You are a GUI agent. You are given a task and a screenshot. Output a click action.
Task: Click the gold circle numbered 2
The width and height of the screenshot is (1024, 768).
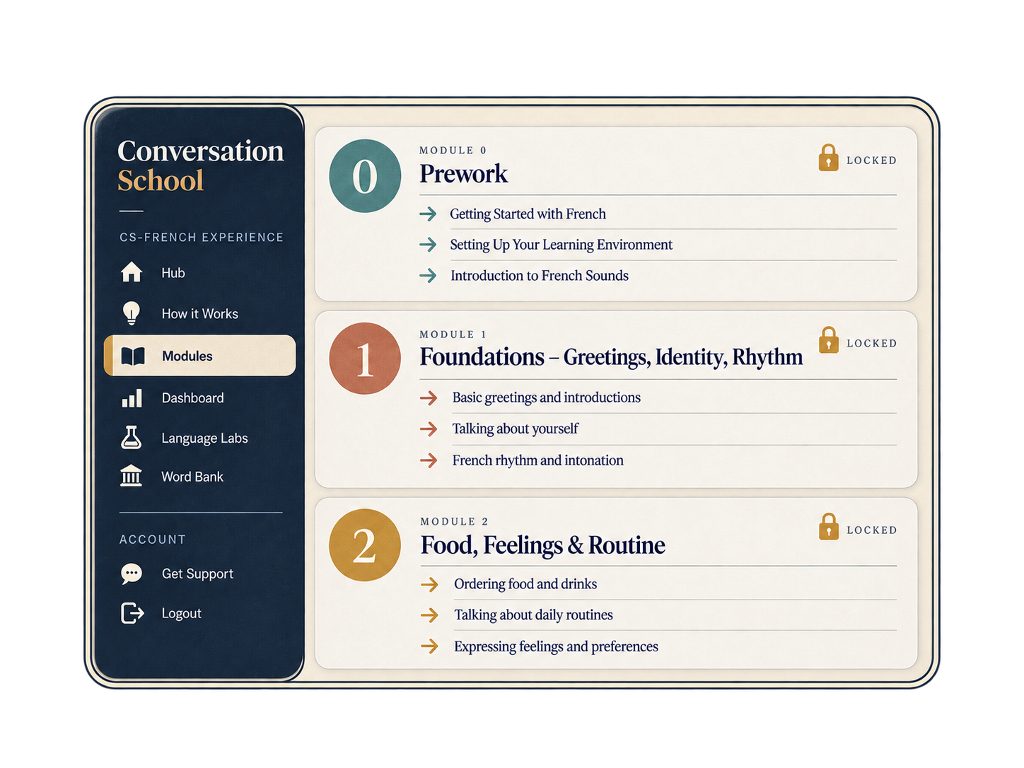(x=365, y=545)
